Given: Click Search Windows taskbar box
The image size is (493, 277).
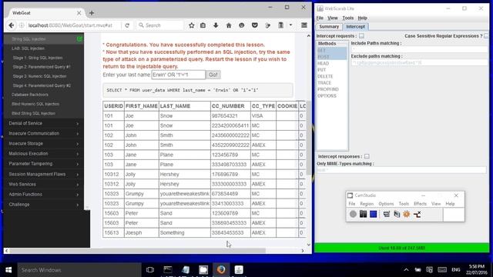Looking at the screenshot, I should [x=79, y=270].
